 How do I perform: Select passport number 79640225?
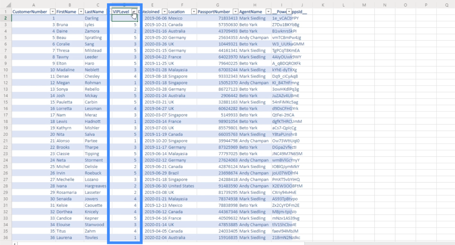point(217,63)
